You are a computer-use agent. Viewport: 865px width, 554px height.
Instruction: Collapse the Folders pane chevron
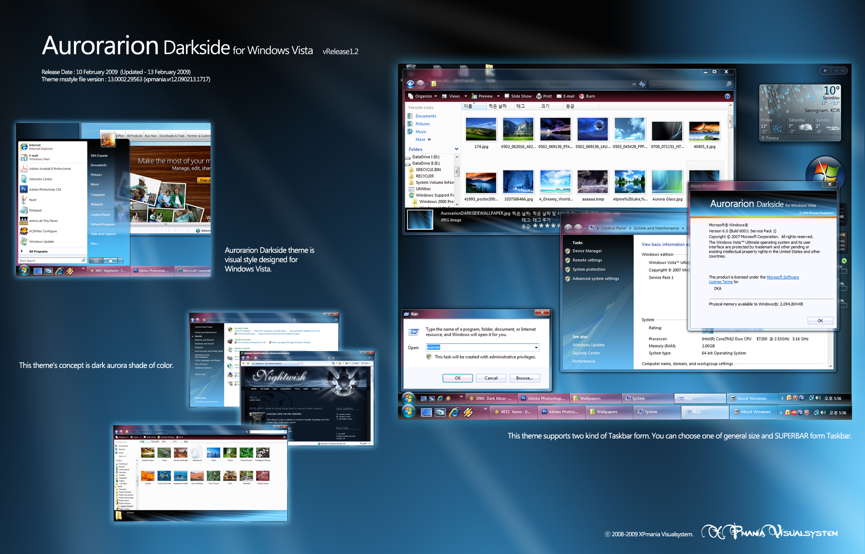(x=456, y=149)
